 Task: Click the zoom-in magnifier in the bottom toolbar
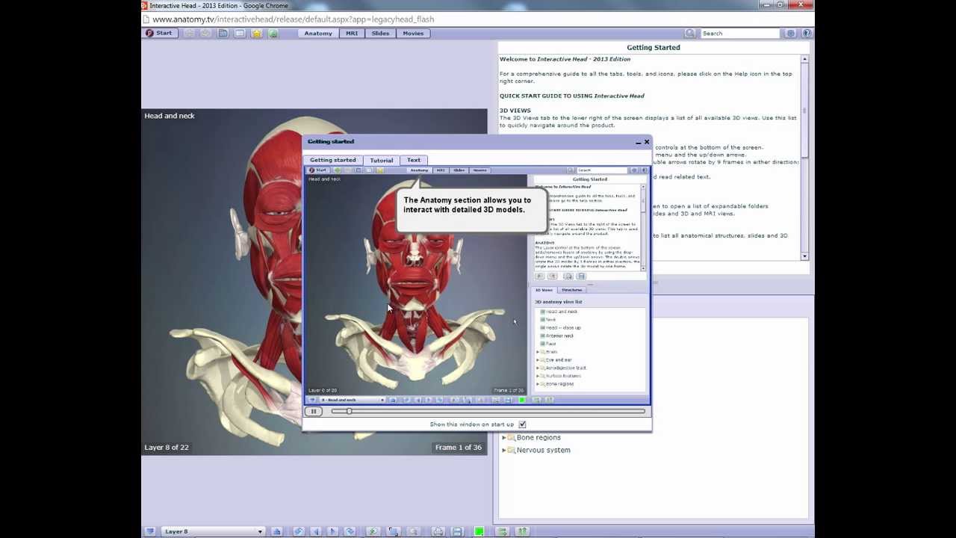tap(372, 531)
